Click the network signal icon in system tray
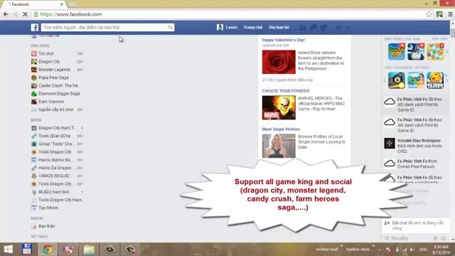Viewport: 455px width, 256px height. coord(405,250)
